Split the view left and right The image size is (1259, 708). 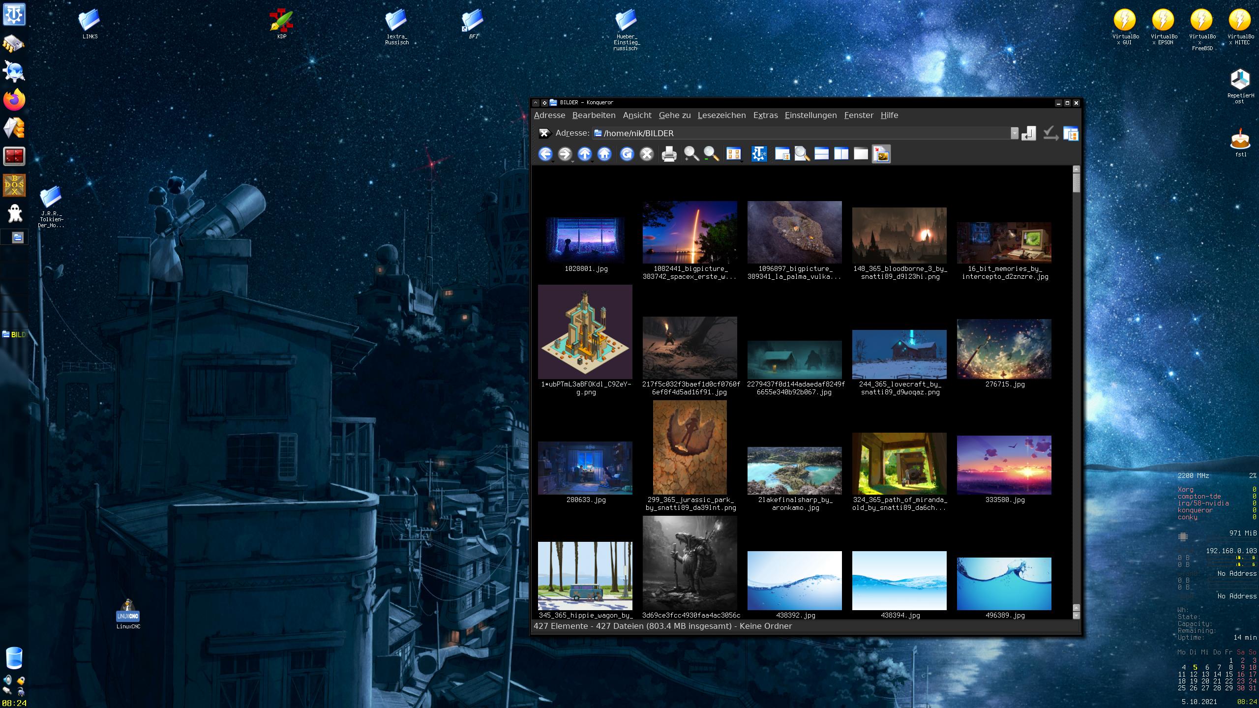(841, 154)
